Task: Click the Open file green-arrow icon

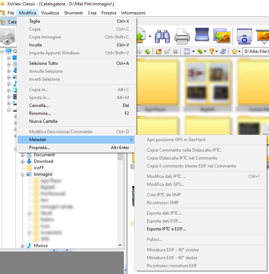Action: [141, 36]
